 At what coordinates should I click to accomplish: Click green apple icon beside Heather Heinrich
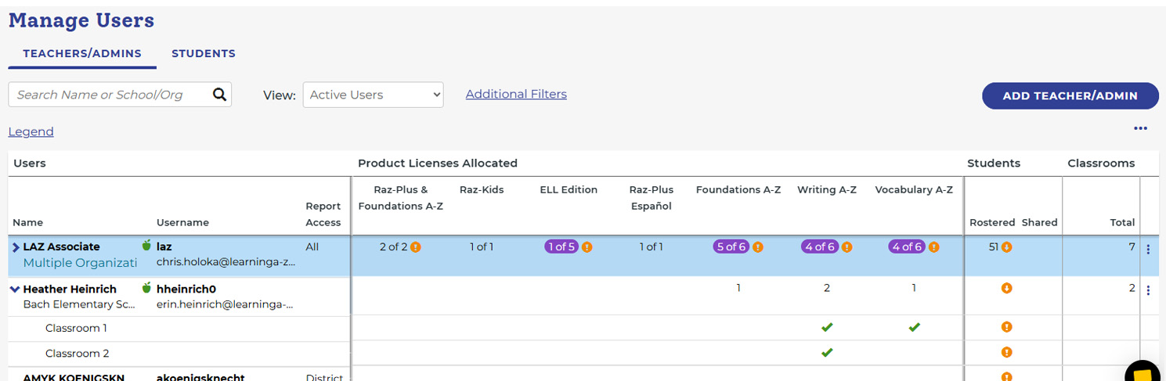click(146, 288)
